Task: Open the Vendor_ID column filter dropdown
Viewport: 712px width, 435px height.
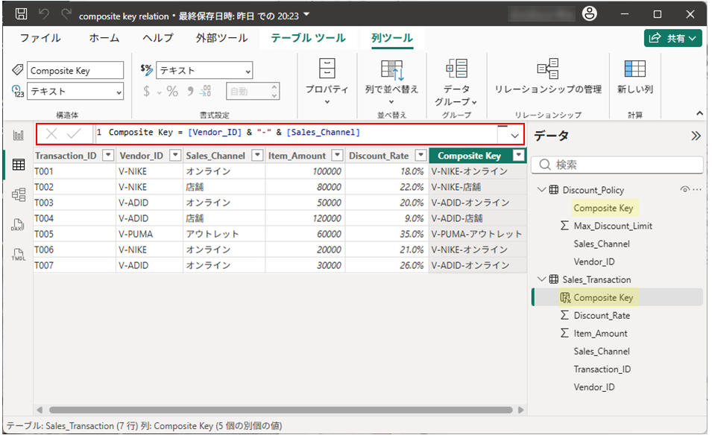Action: (x=175, y=156)
